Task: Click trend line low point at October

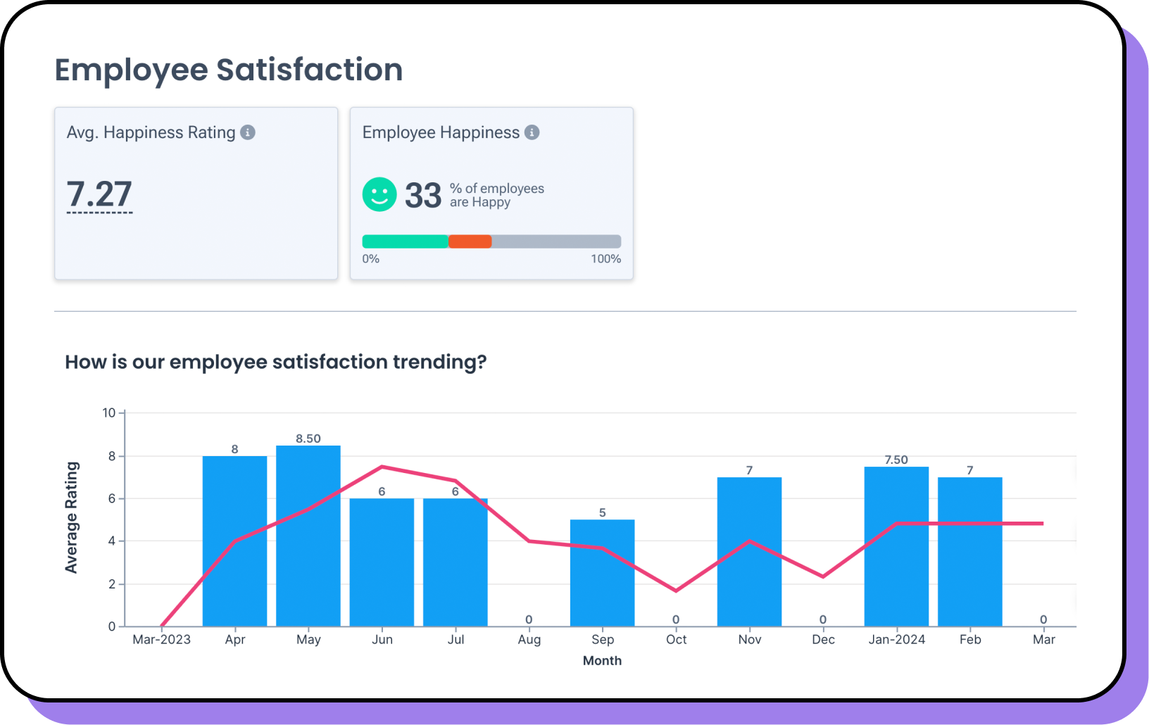Action: point(676,591)
